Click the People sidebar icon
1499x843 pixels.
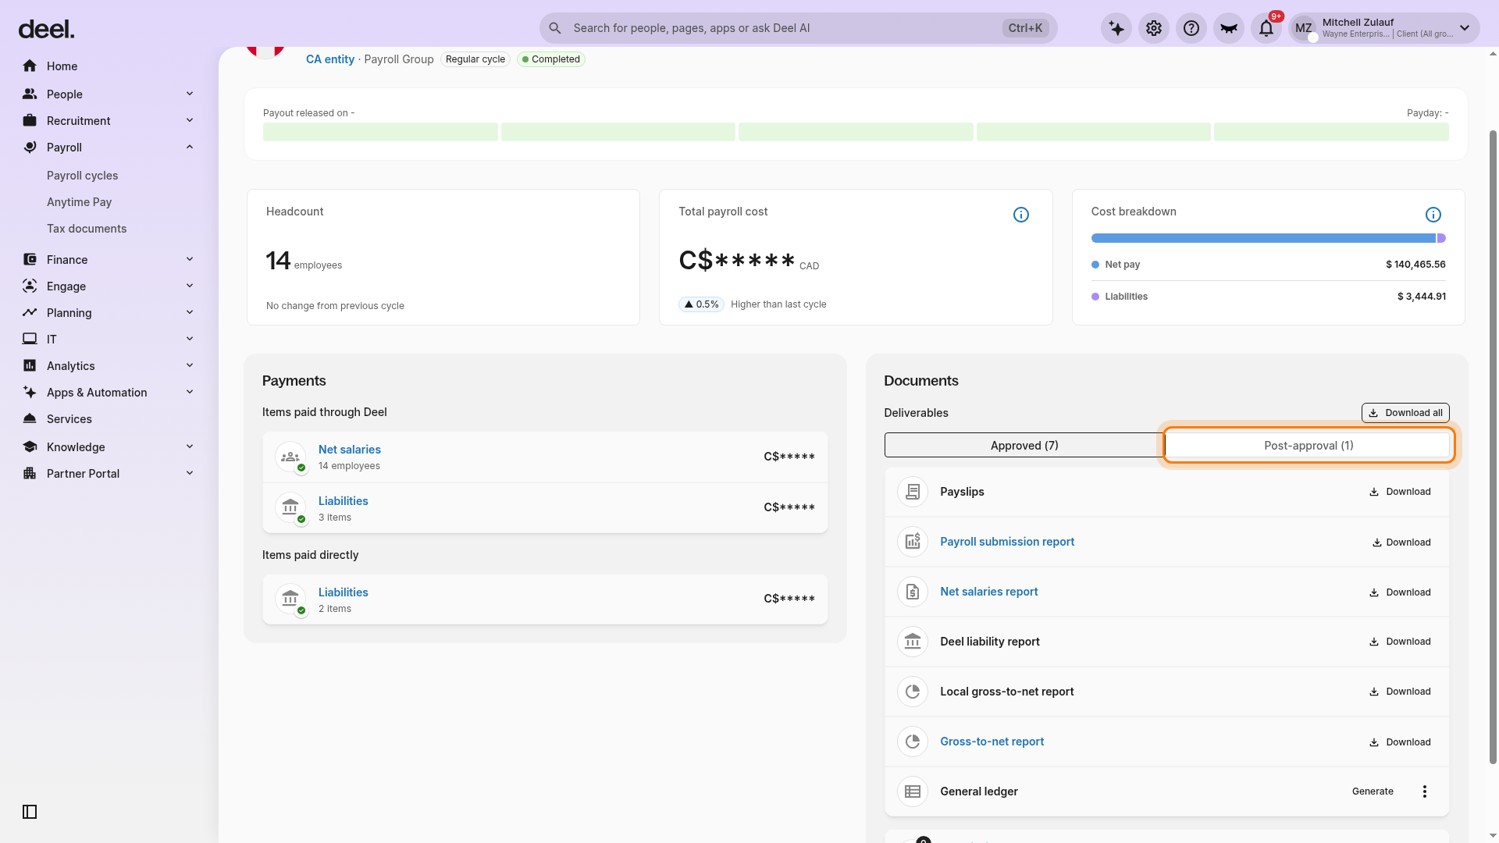tap(30, 94)
